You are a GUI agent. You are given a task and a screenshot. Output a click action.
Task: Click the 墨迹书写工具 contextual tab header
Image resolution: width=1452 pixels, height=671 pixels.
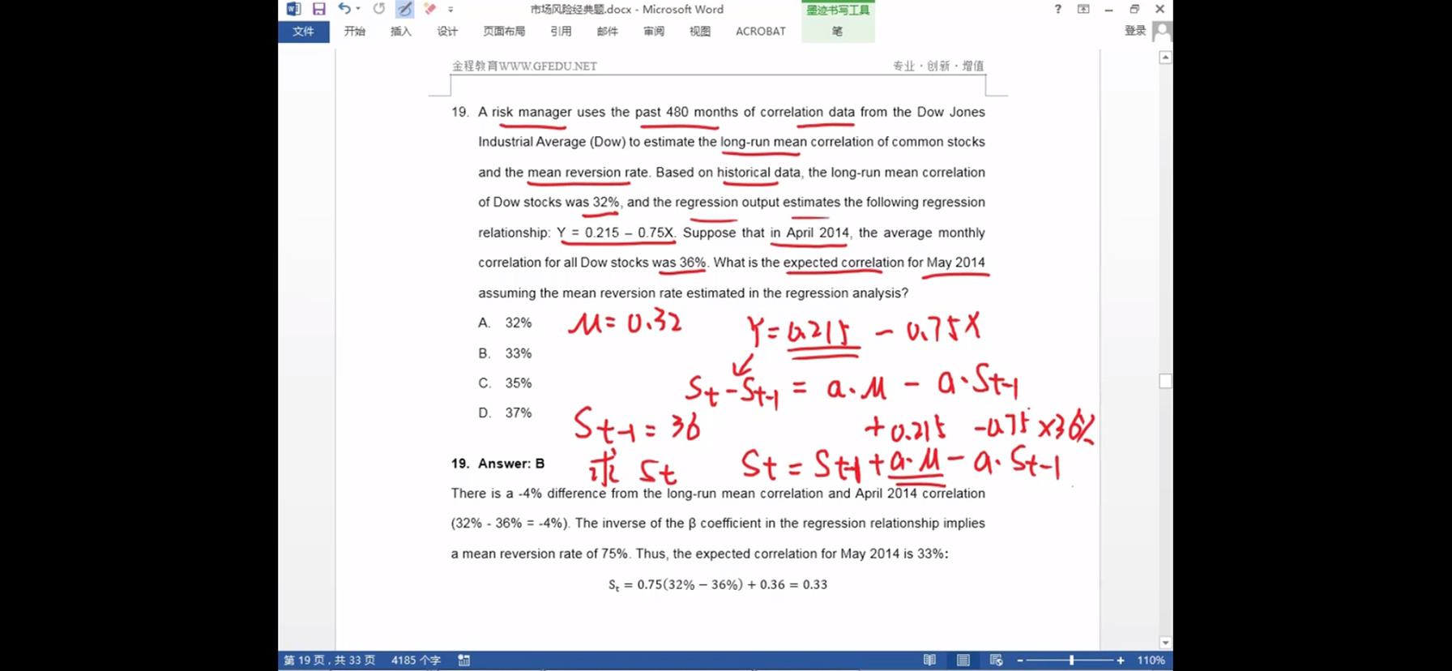coord(838,10)
